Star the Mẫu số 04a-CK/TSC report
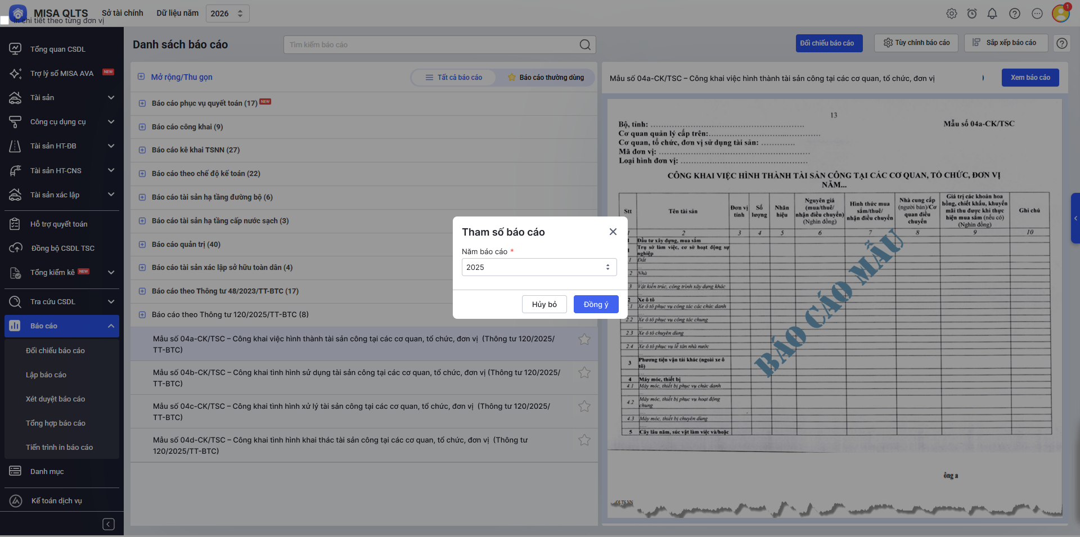 tap(584, 339)
